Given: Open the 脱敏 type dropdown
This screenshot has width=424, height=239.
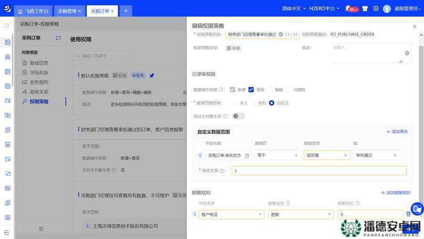Looking at the screenshot, I should (300, 214).
